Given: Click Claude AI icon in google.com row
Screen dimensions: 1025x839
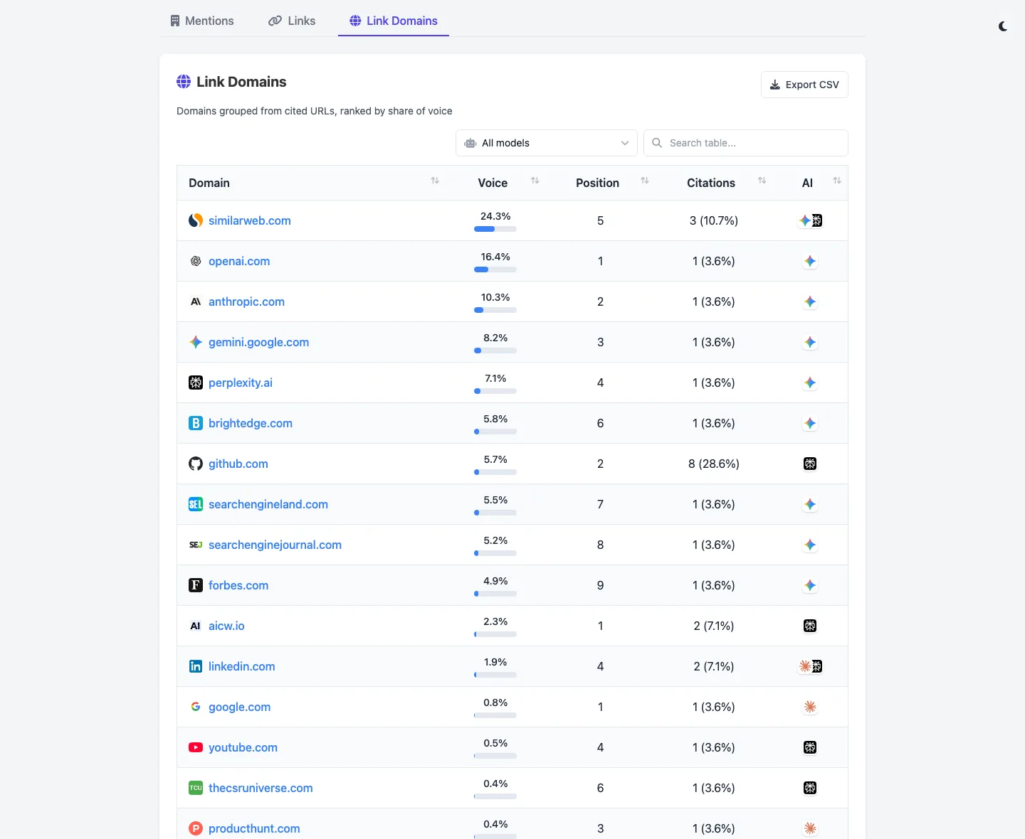Looking at the screenshot, I should click(x=810, y=707).
